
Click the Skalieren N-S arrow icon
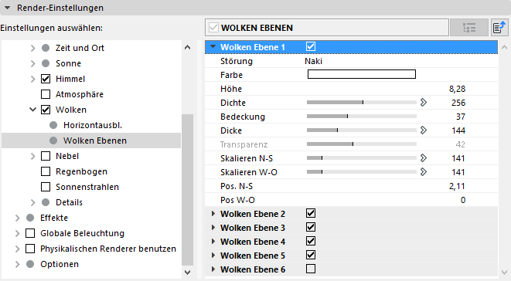(x=424, y=158)
